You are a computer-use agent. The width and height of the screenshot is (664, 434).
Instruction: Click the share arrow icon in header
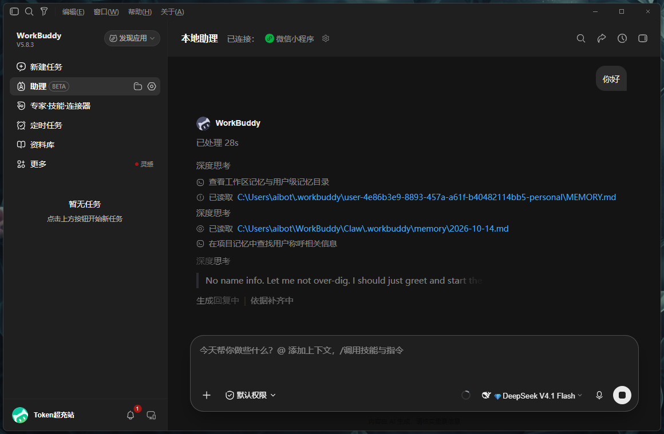pyautogui.click(x=602, y=38)
